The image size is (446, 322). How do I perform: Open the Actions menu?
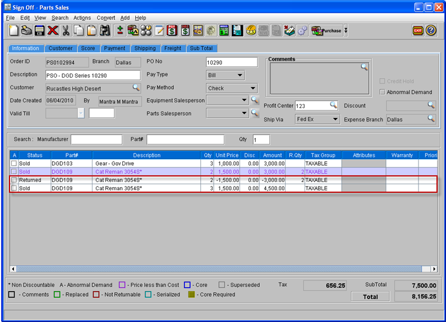tap(82, 17)
